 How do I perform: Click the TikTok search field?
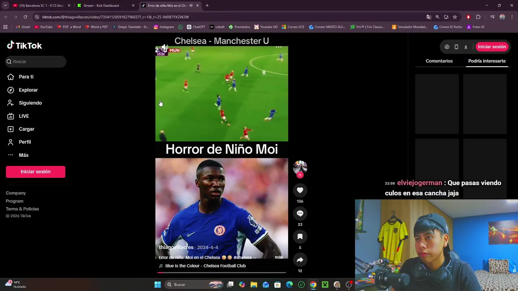36,61
